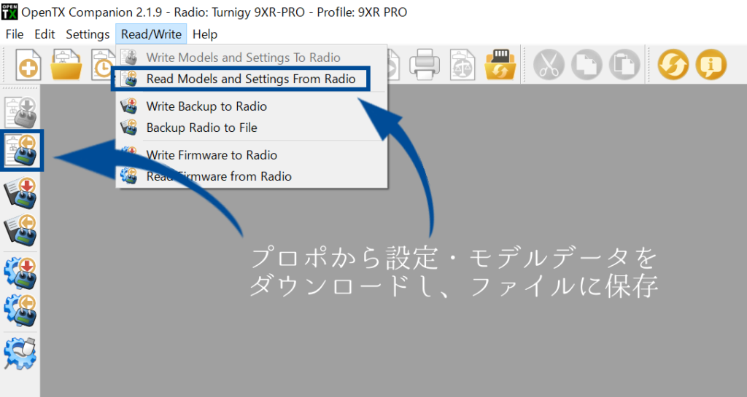Viewport: 747px width, 397px height.
Task: Click the About info icon
Action: point(711,64)
